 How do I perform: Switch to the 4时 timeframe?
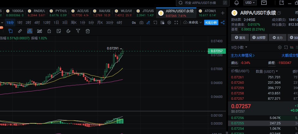click(x=37, y=22)
